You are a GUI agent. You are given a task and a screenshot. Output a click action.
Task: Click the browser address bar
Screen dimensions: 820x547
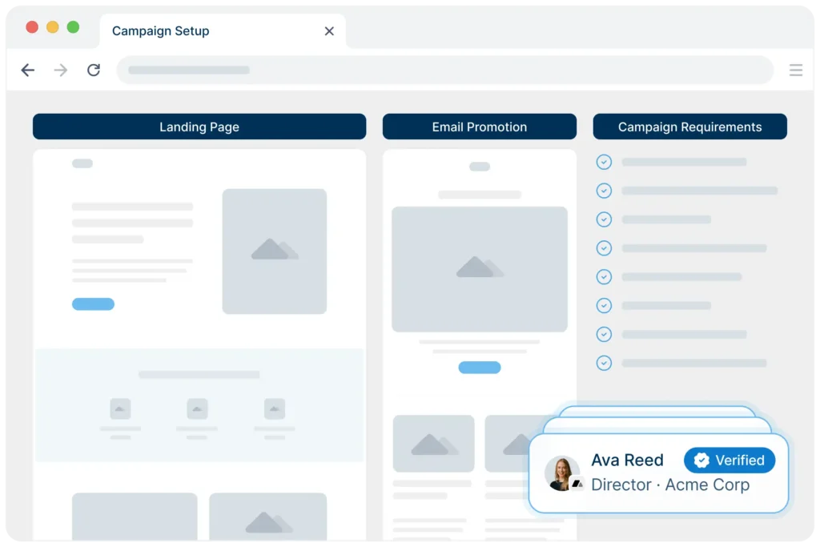(444, 70)
